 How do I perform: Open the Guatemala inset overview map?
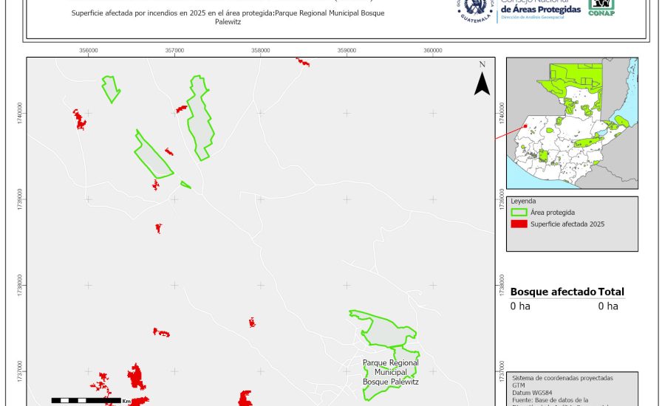(x=571, y=123)
